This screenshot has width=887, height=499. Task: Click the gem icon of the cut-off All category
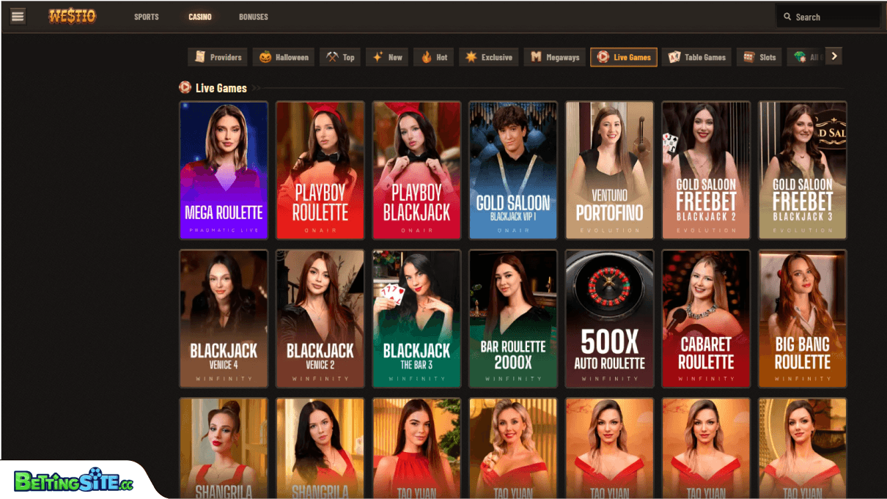800,57
